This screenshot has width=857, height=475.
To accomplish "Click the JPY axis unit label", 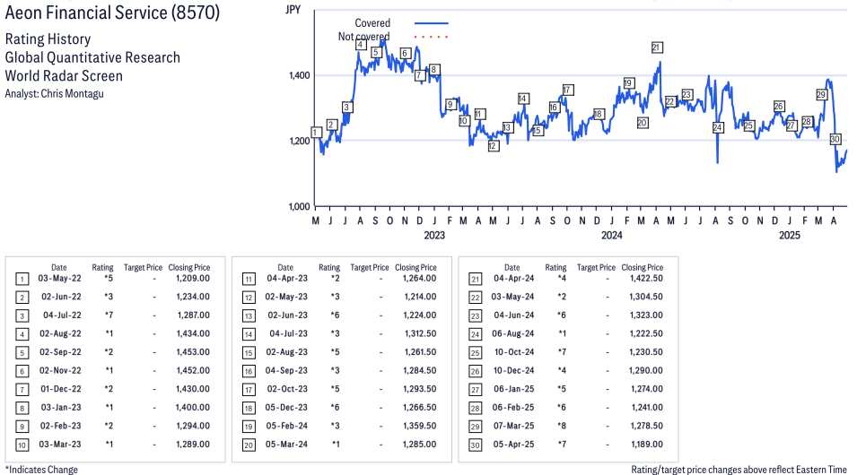I will coord(293,9).
